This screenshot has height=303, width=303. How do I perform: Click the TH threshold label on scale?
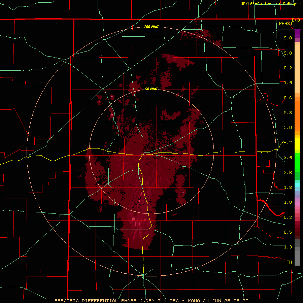(x=289, y=262)
